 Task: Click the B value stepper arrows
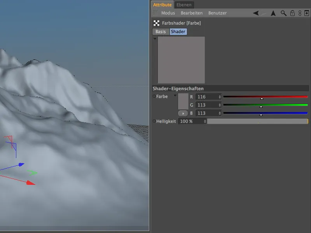click(x=220, y=113)
